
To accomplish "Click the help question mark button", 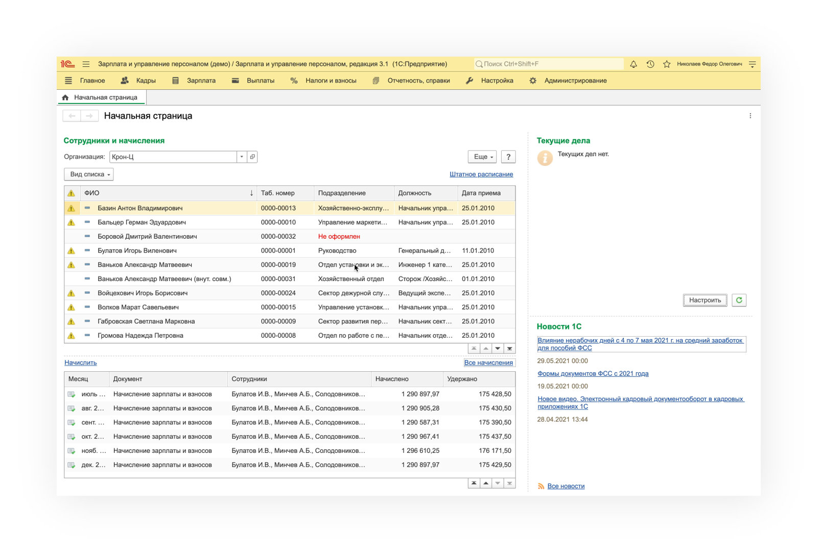I will [508, 157].
